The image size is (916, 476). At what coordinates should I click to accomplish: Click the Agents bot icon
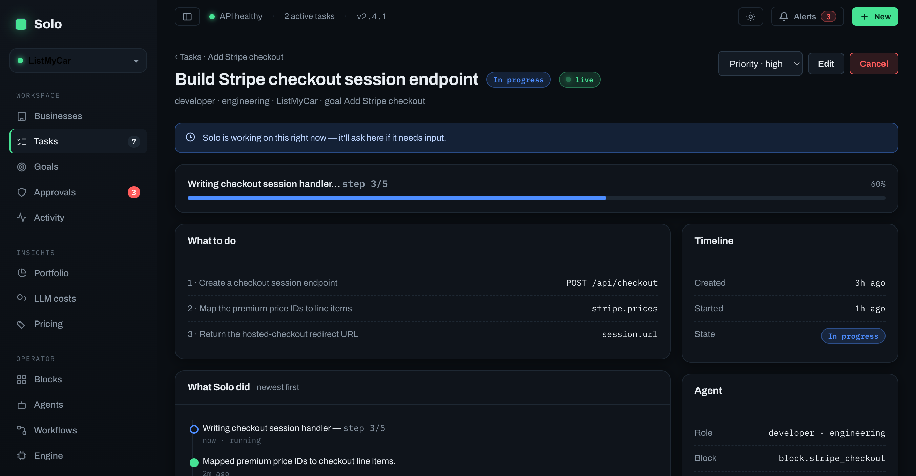[22, 405]
